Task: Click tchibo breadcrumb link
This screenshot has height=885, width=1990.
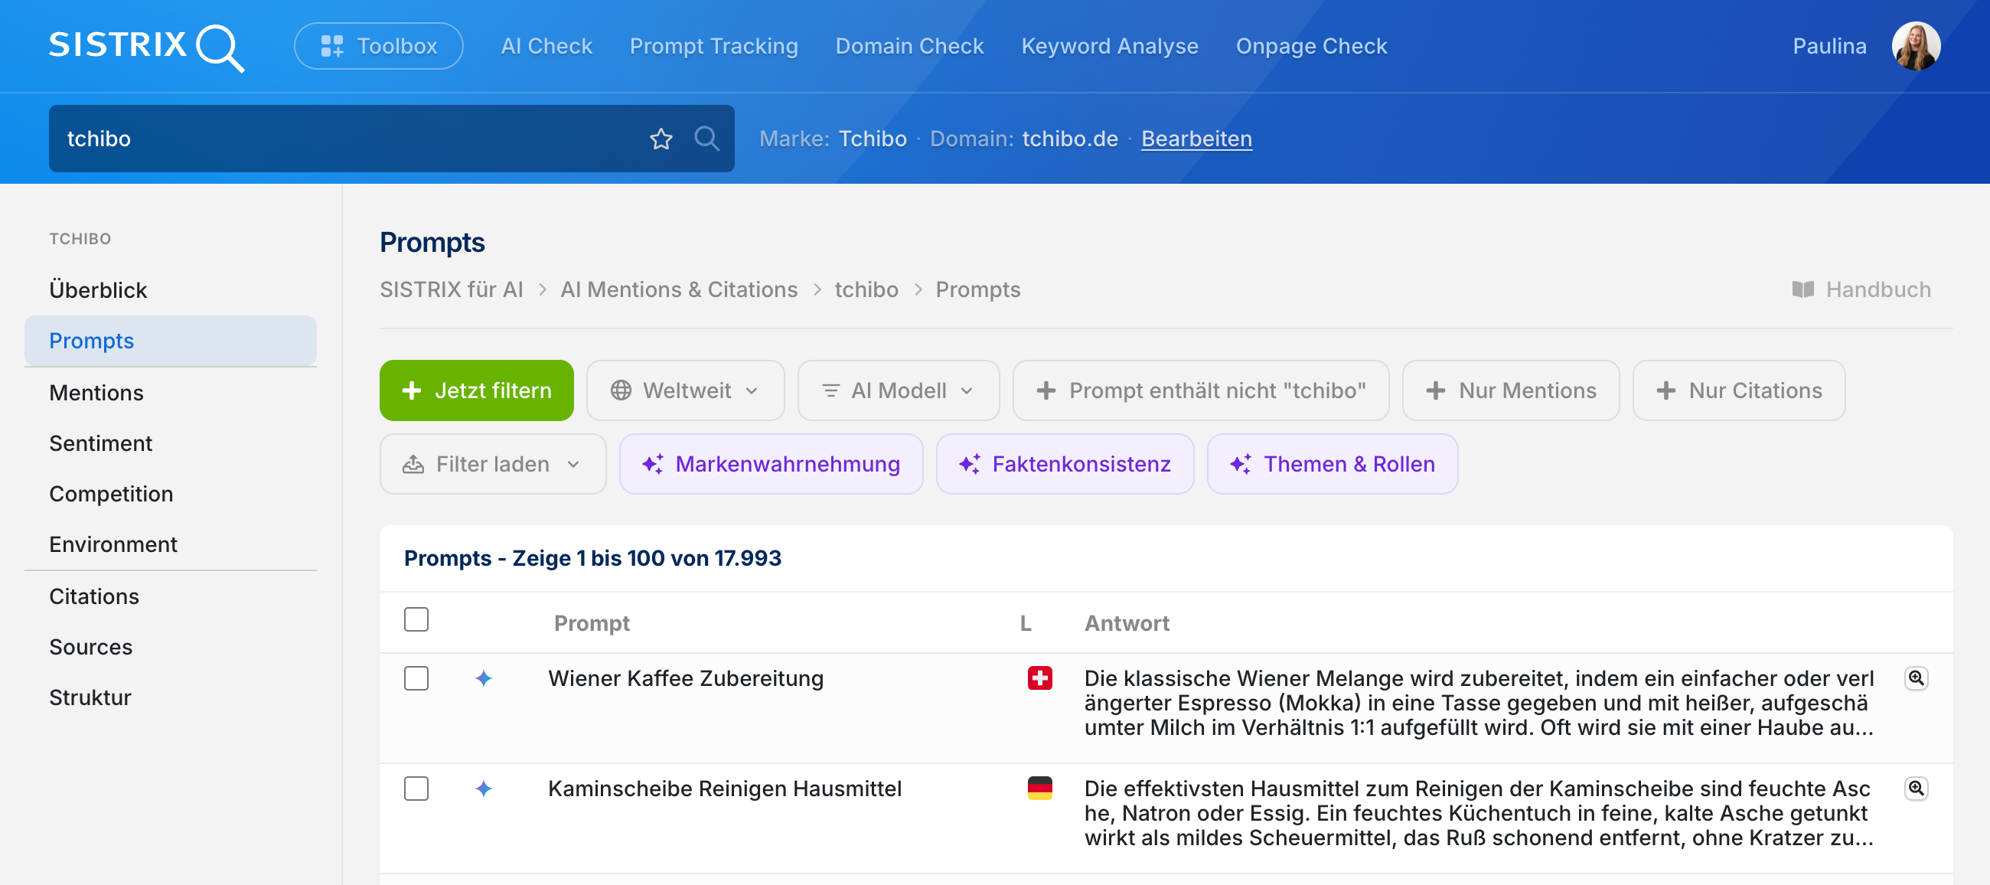Action: (x=866, y=290)
